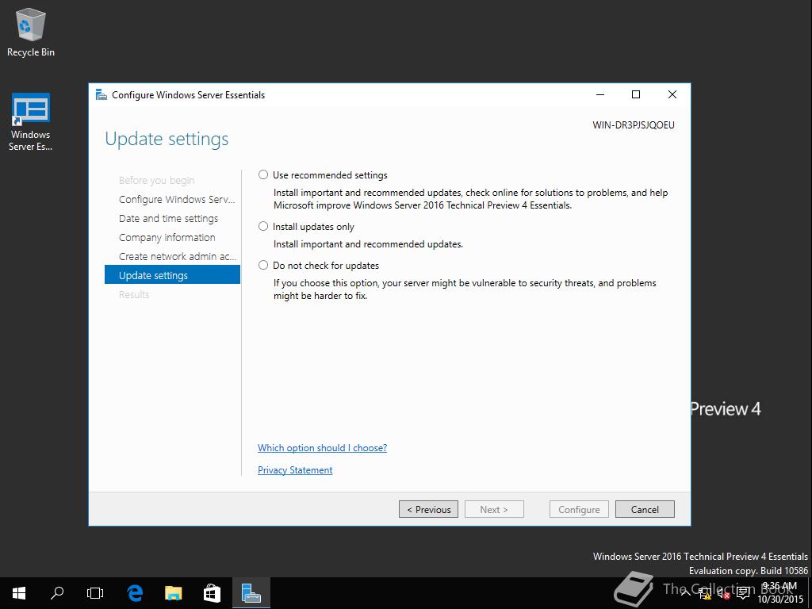Viewport: 812px width, 609px height.
Task: Click the security threats warning text
Action: click(x=465, y=289)
